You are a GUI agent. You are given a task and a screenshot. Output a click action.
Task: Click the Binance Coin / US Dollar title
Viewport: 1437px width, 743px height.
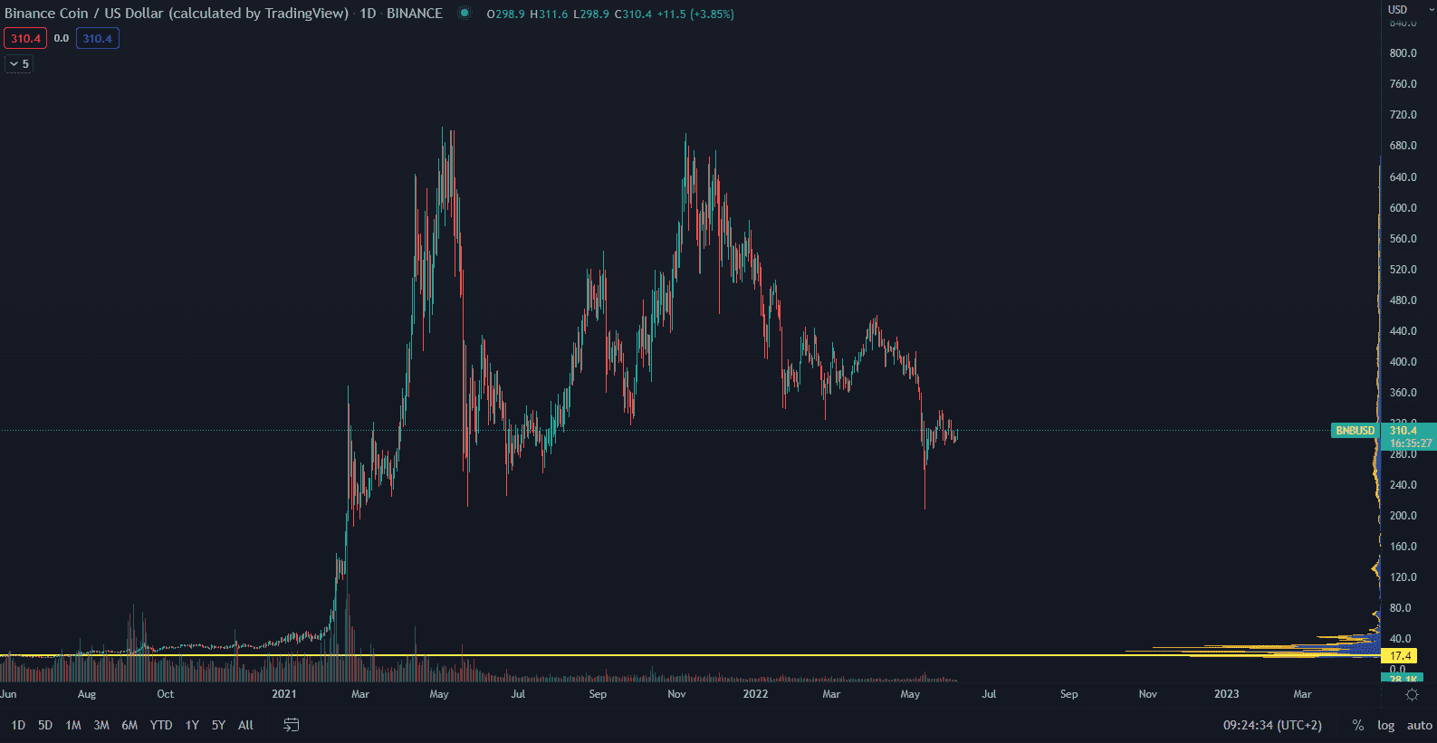(x=176, y=14)
